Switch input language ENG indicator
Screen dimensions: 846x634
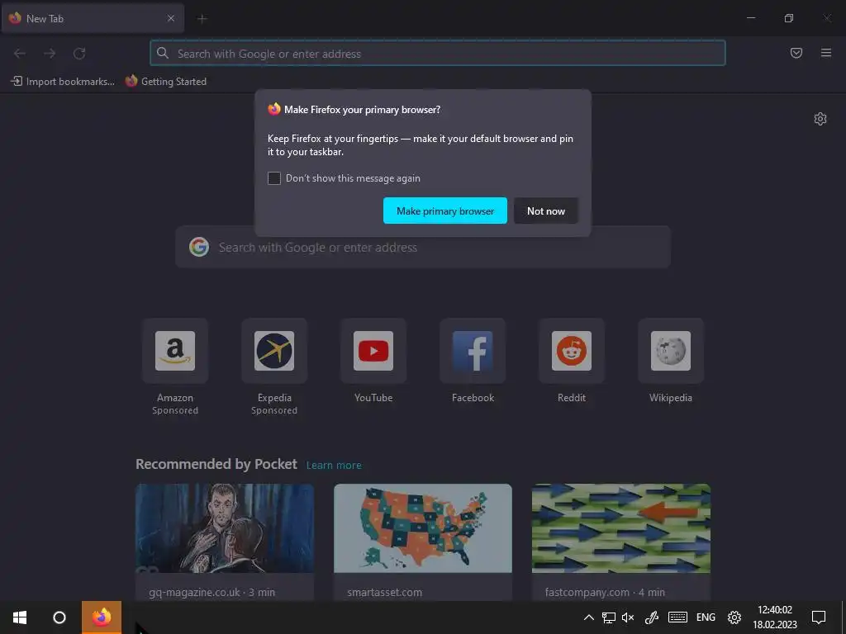click(x=706, y=617)
